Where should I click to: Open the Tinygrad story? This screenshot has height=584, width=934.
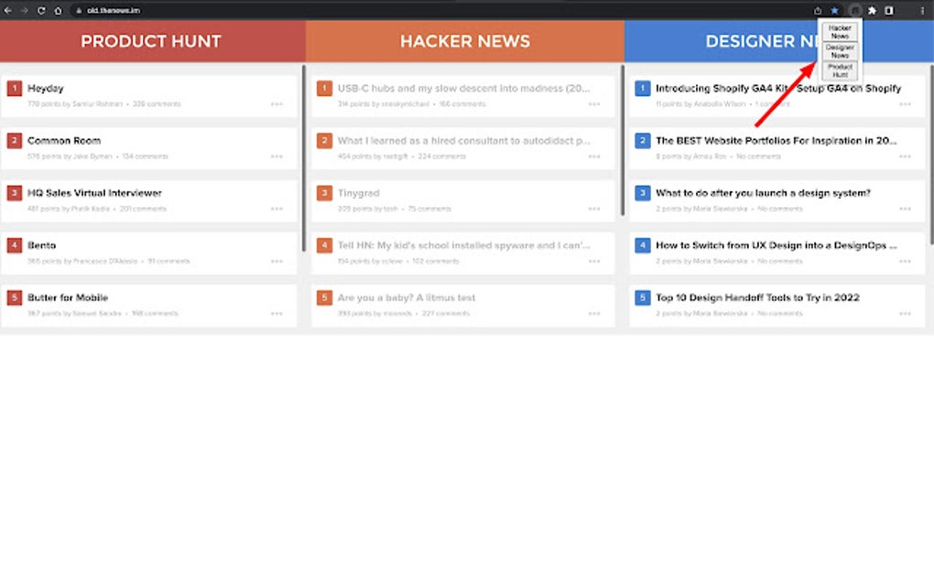[x=359, y=193]
